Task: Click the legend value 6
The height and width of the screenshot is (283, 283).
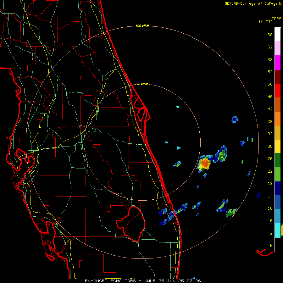Action: 271,221
